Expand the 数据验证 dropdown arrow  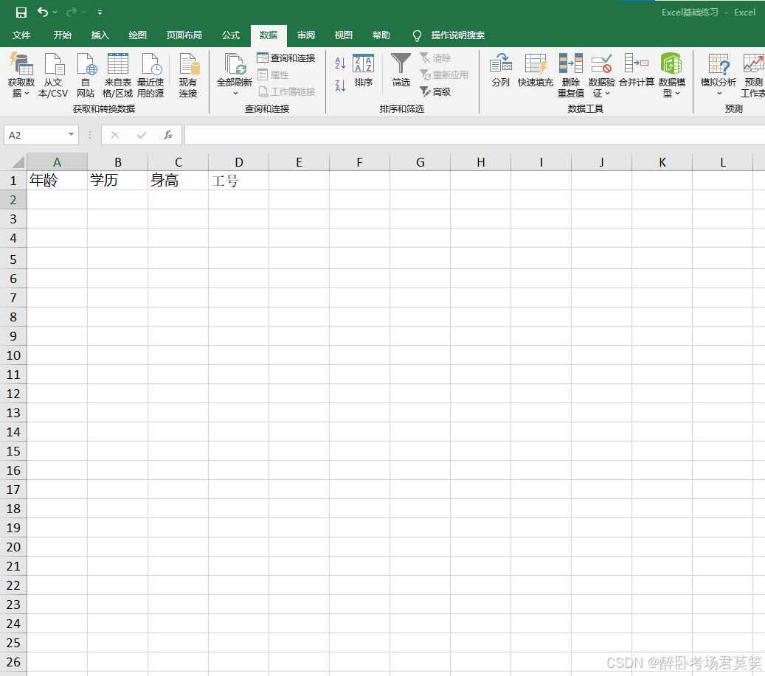pyautogui.click(x=607, y=94)
